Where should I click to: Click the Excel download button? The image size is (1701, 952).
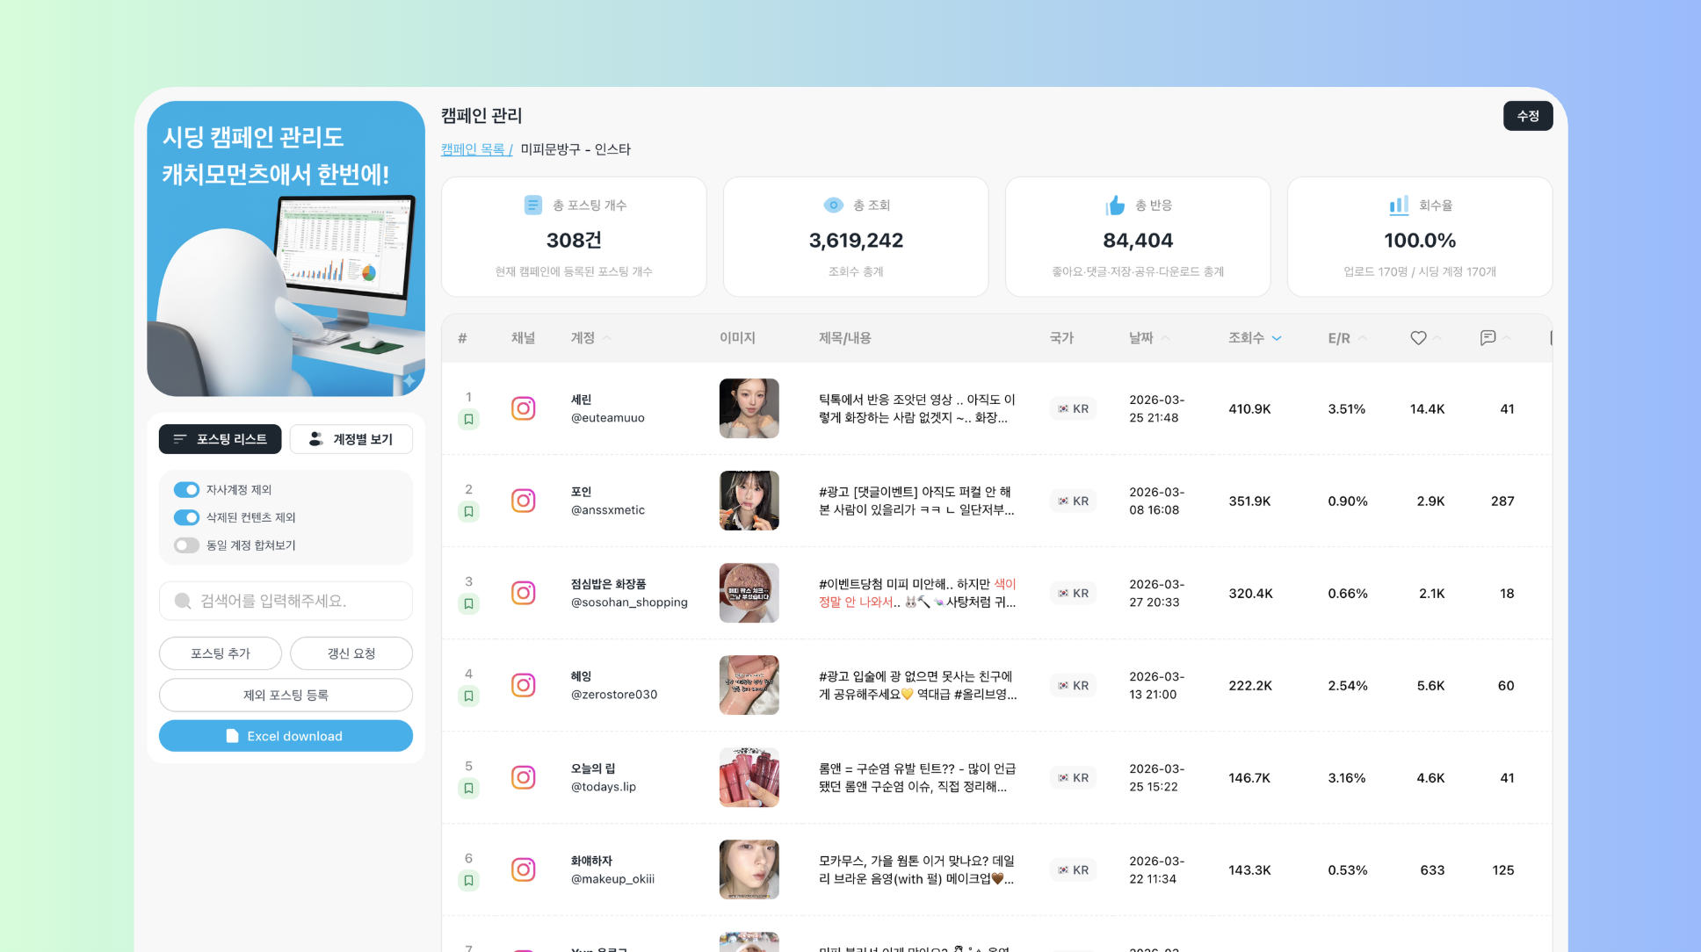pos(286,736)
